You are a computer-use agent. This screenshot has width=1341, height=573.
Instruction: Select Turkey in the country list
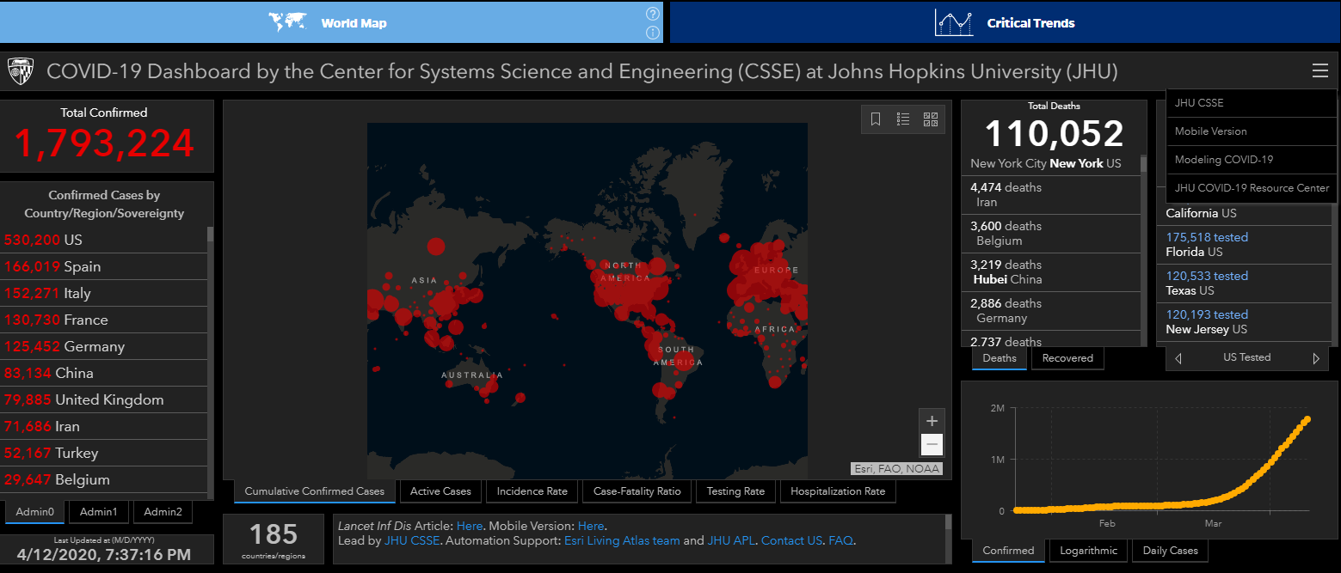[104, 453]
